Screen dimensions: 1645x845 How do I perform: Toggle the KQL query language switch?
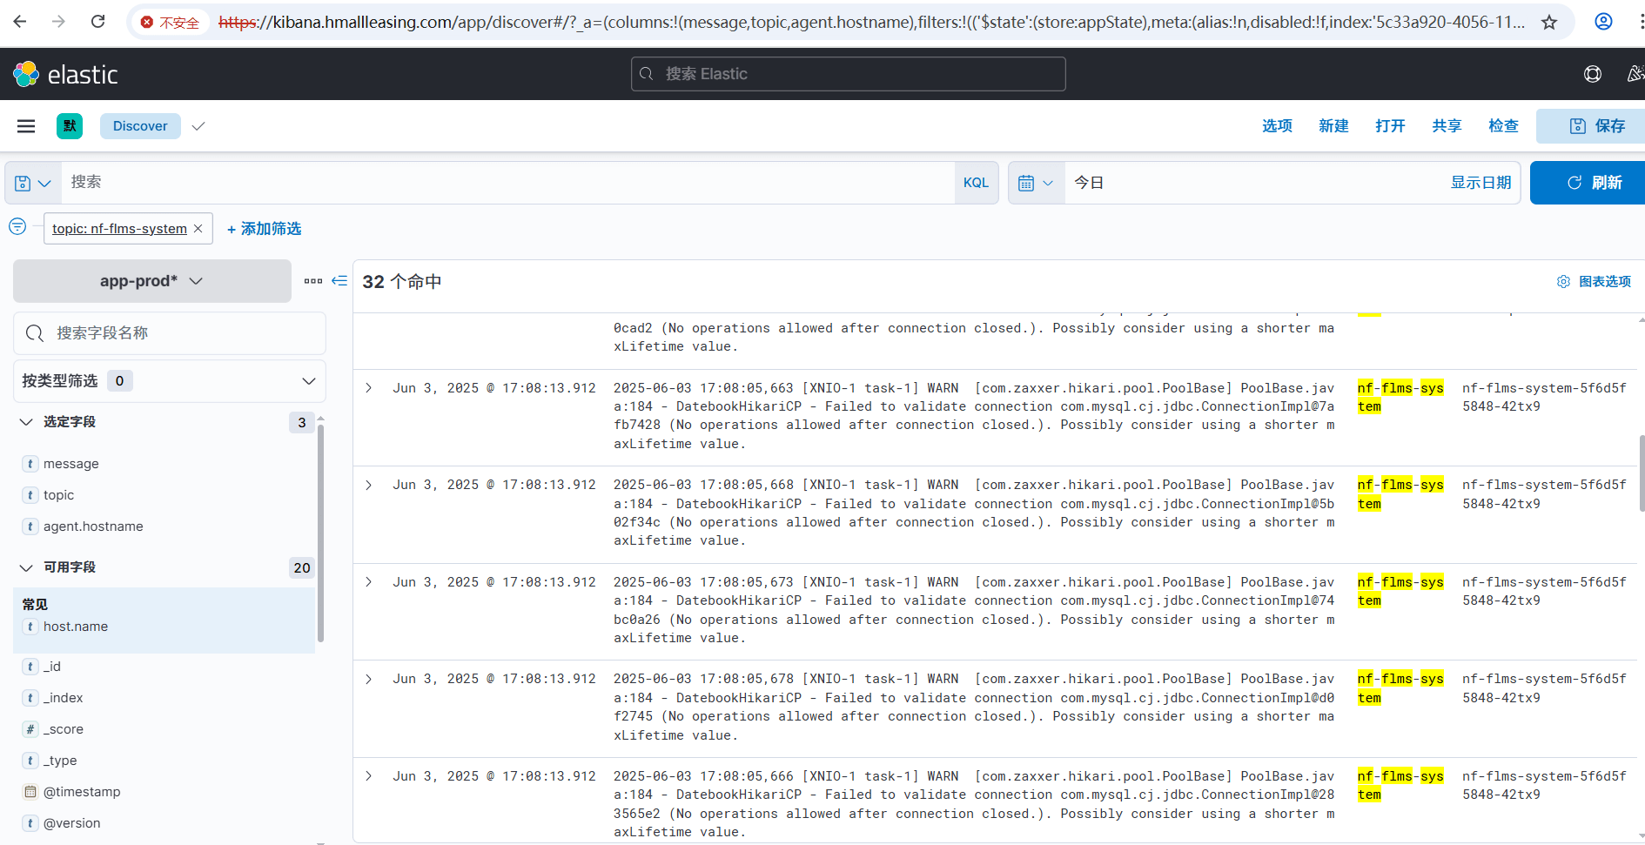[x=976, y=183]
